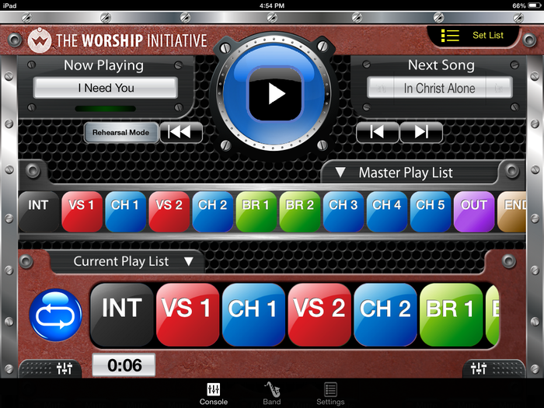Collapse the Master Play List arrow

(340, 173)
